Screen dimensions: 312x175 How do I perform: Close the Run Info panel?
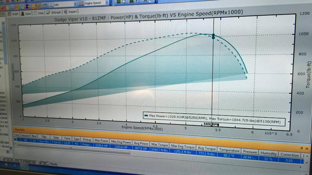307,149
